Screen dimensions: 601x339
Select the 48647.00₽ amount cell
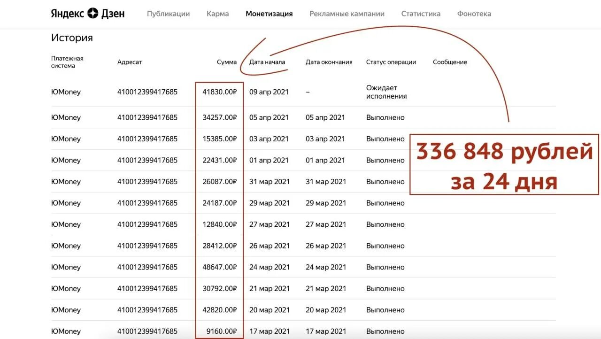coord(220,267)
